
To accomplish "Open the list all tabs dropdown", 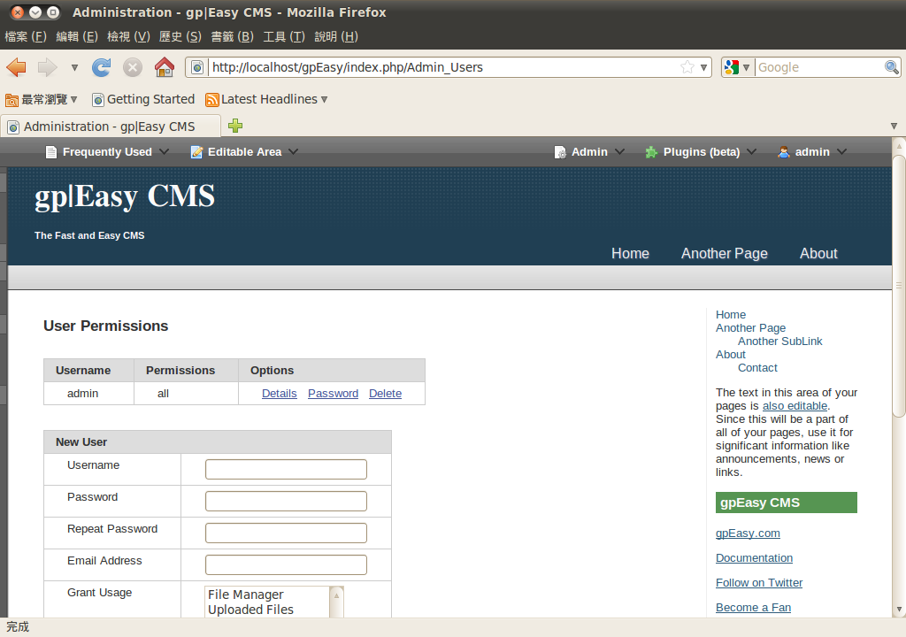I will (x=894, y=126).
